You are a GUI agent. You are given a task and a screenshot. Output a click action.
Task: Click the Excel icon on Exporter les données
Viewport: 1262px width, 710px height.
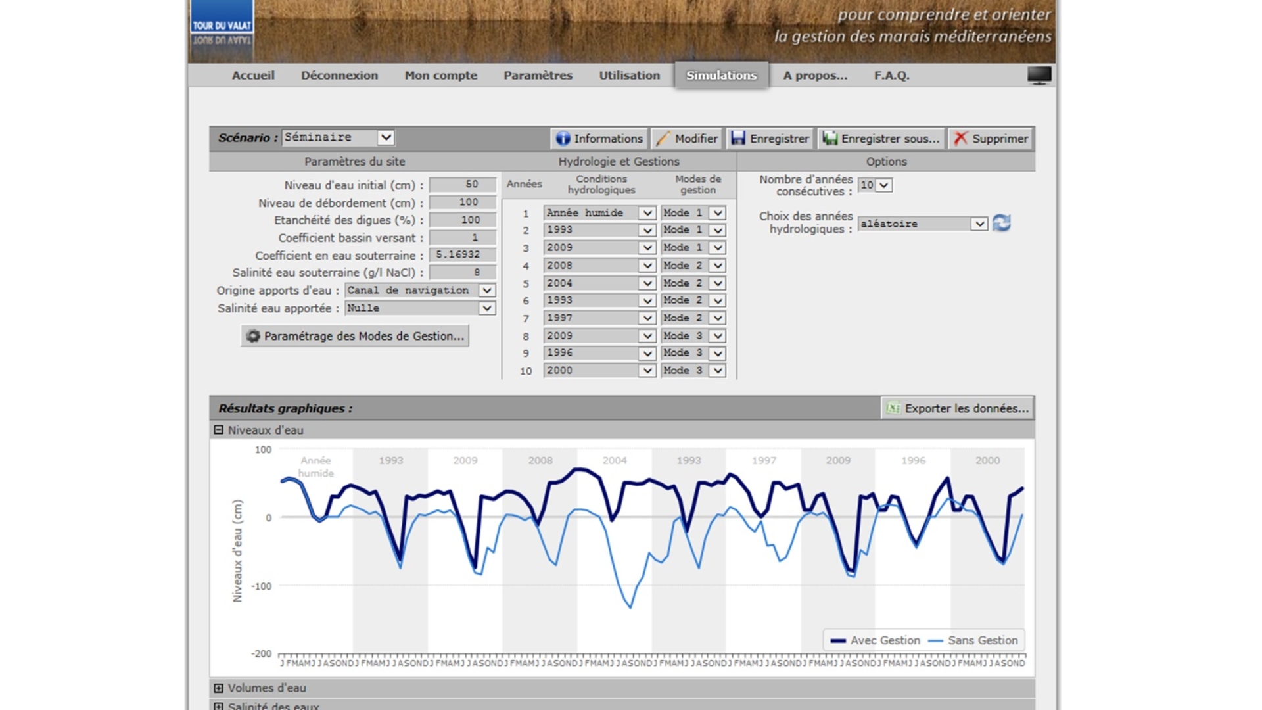tap(893, 408)
